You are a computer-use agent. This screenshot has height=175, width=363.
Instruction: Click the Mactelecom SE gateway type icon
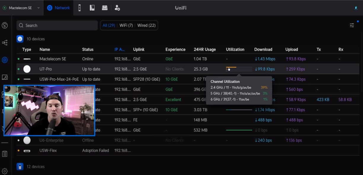click(x=27, y=59)
